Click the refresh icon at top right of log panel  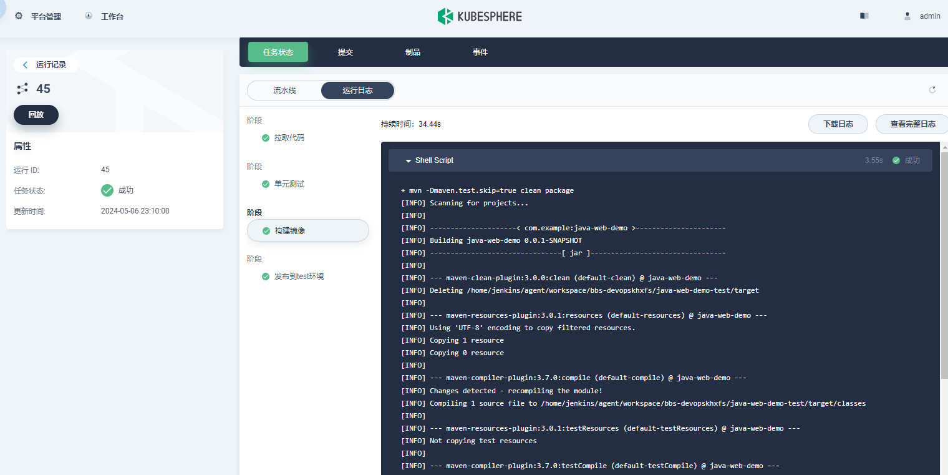click(x=932, y=90)
